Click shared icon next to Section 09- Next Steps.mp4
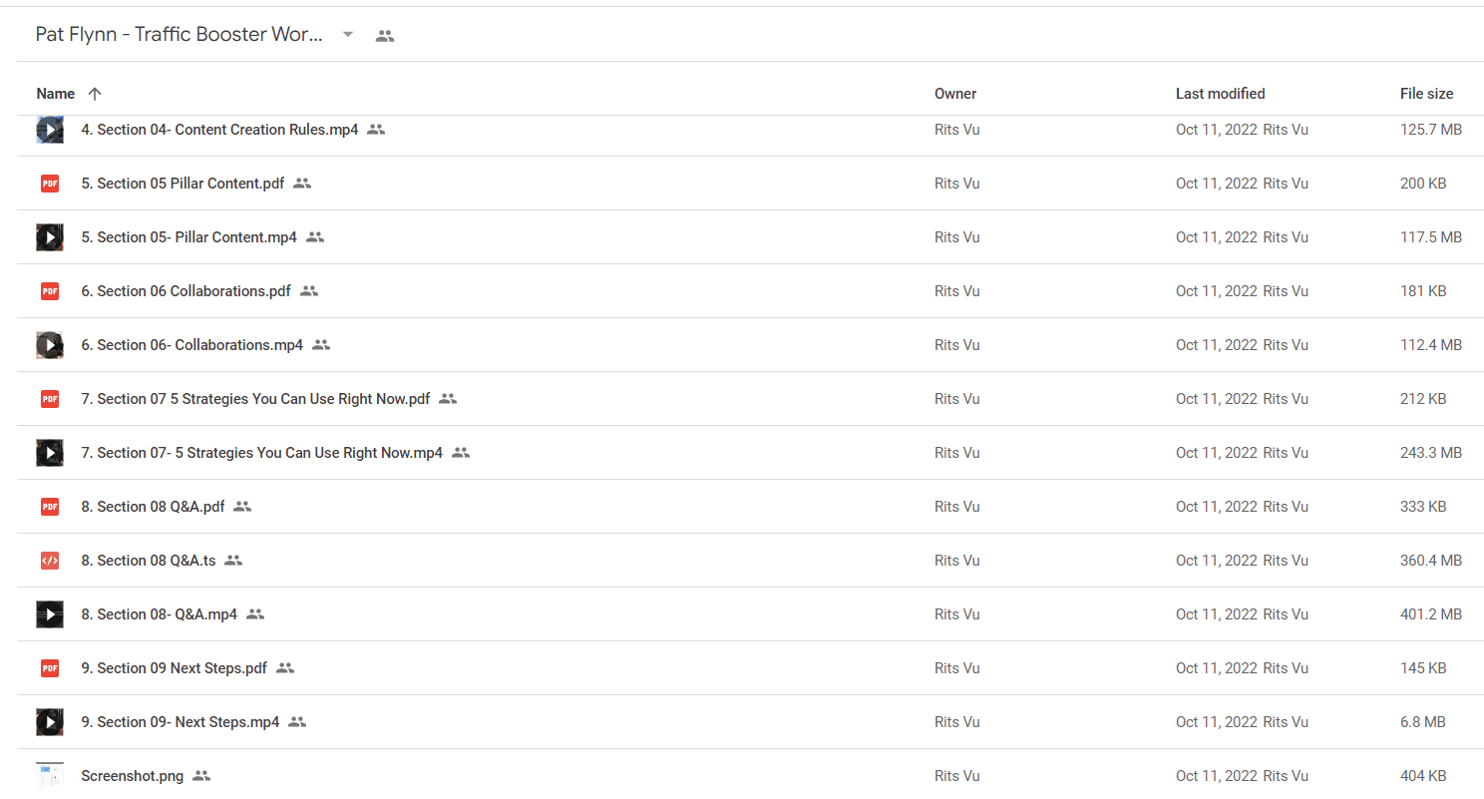This screenshot has width=1484, height=799. click(x=297, y=722)
